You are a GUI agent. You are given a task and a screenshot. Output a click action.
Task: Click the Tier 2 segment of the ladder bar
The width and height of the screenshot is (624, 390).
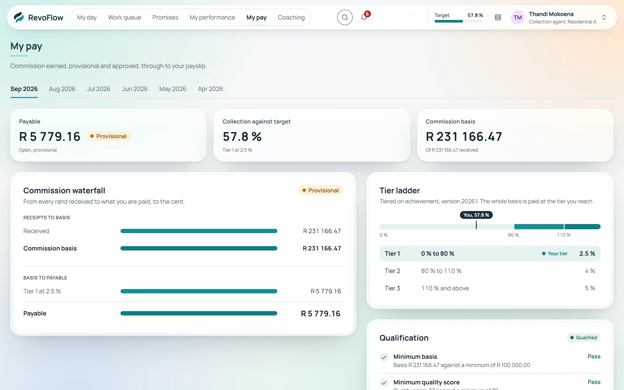click(x=539, y=226)
